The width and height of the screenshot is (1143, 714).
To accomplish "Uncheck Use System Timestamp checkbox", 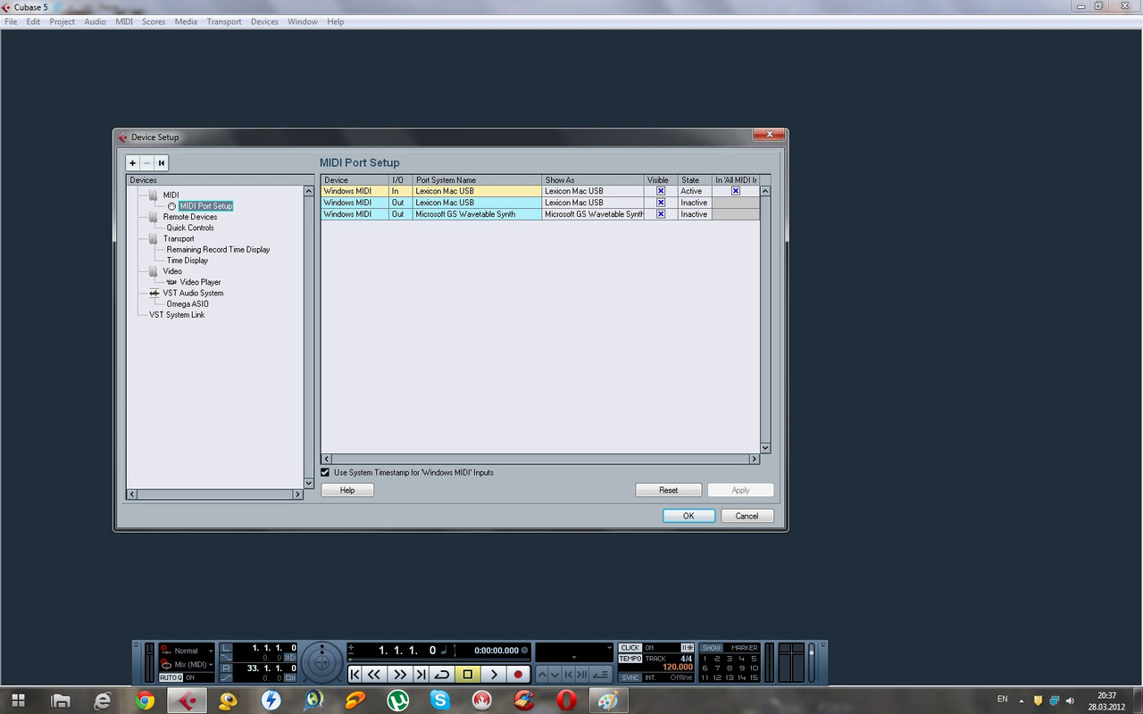I will tap(326, 472).
